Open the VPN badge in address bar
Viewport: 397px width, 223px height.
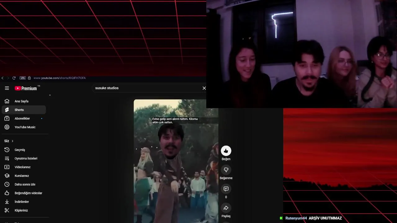tap(22, 78)
